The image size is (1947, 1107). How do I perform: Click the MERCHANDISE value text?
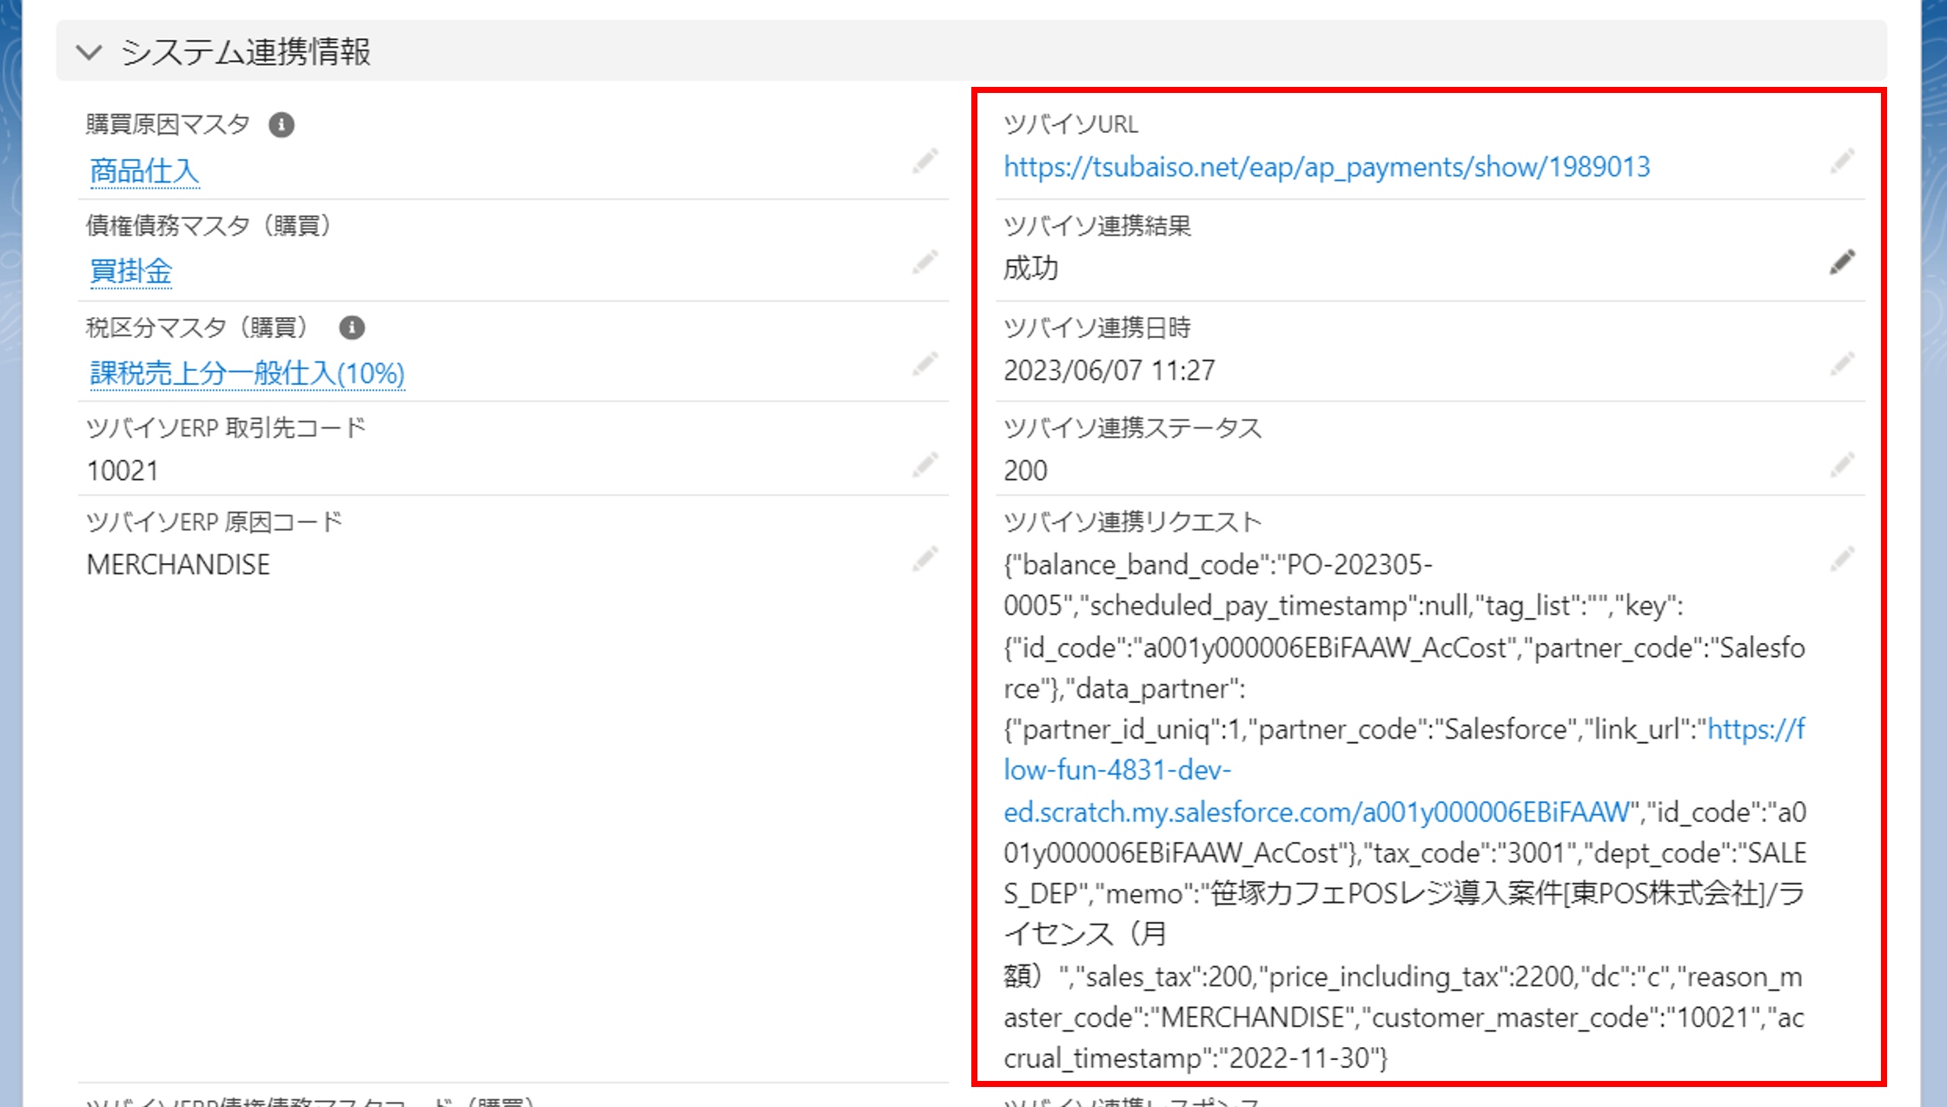point(178,565)
